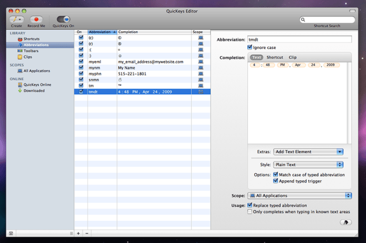Click the magnifier icon in Shortcut Search
The image size is (366, 243).
tap(303, 19)
